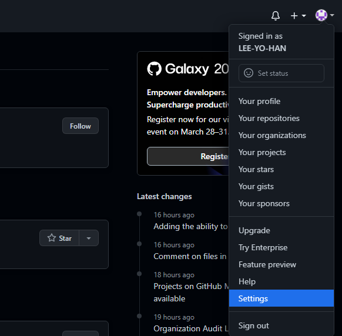The image size is (342, 336).
Task: Click the Follow button
Action: pos(81,126)
